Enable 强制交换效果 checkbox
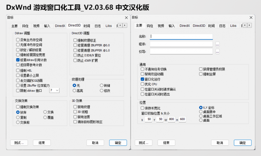 point(18,107)
